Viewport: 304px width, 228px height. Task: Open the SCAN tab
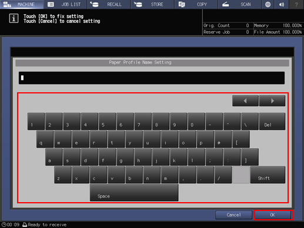240,4
